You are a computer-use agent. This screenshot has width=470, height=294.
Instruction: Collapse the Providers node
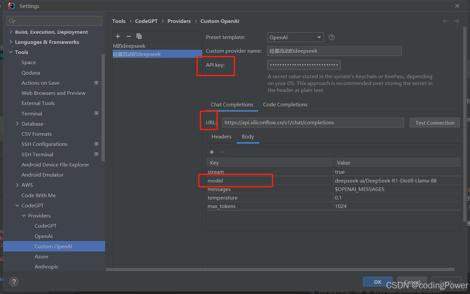(x=24, y=216)
